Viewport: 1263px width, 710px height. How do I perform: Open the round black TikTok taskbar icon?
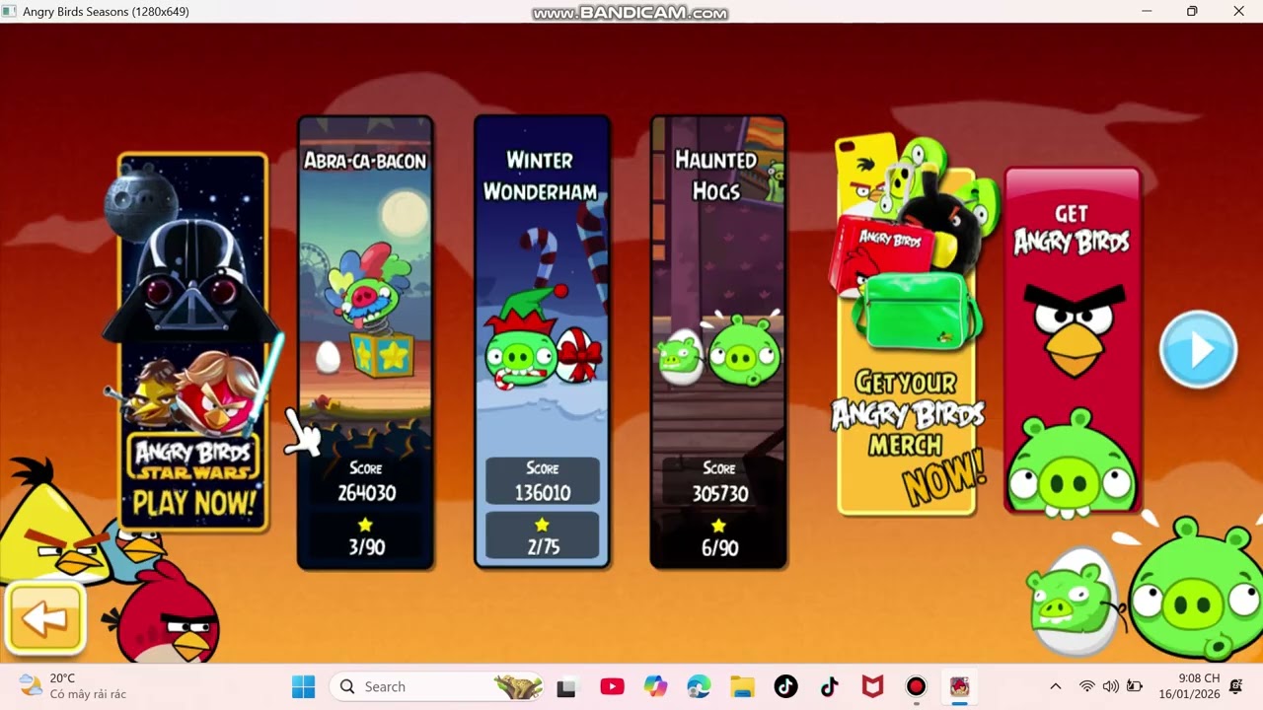tap(785, 687)
